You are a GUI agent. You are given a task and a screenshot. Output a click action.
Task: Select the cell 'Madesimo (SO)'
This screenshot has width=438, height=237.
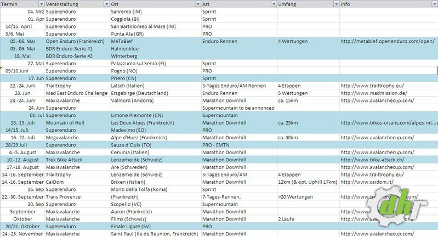coord(156,130)
